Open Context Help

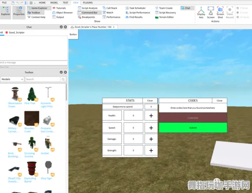point(37,17)
